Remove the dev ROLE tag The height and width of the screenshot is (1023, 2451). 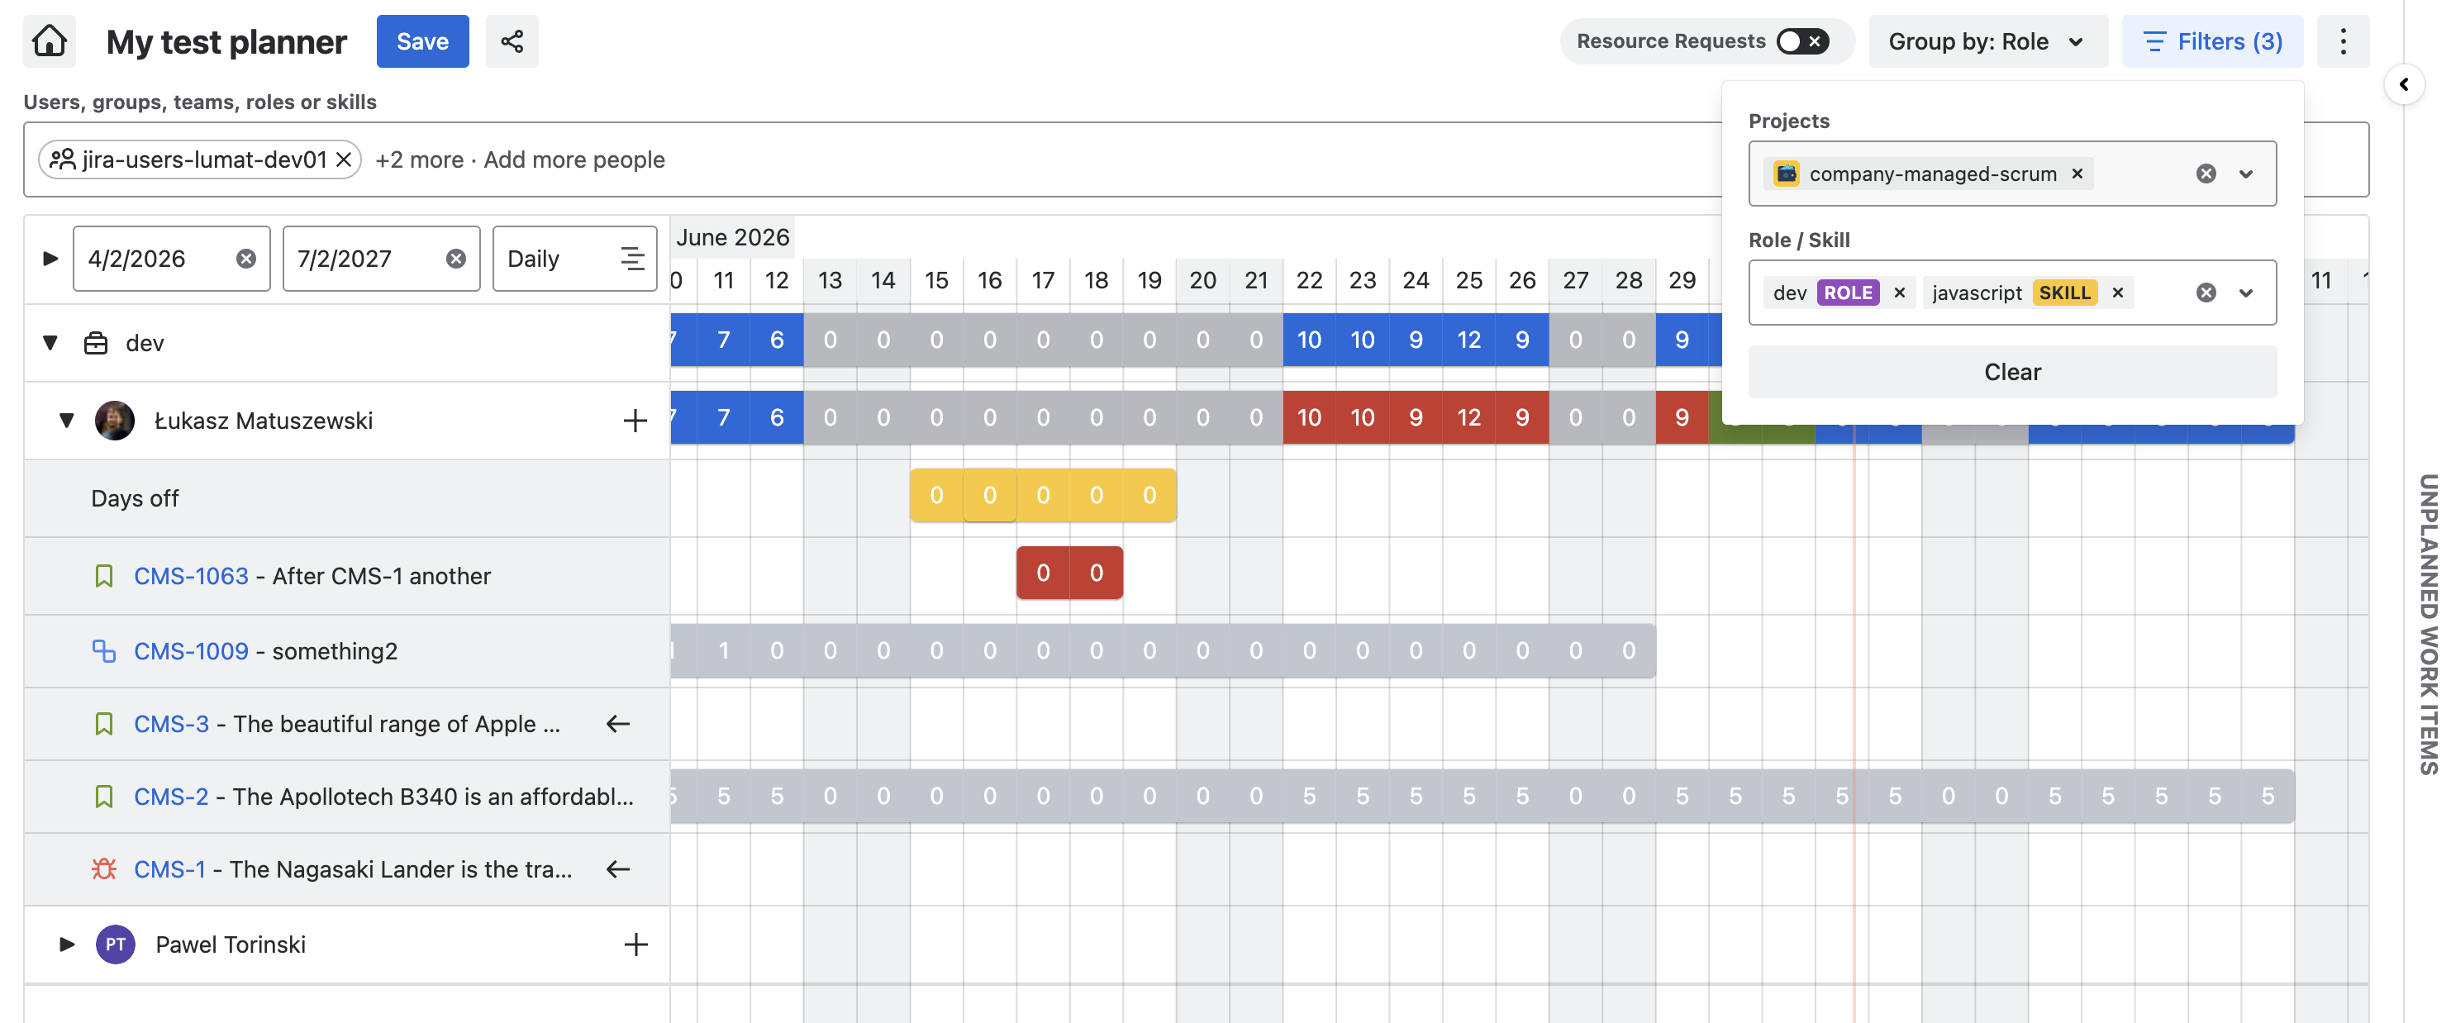[1899, 293]
